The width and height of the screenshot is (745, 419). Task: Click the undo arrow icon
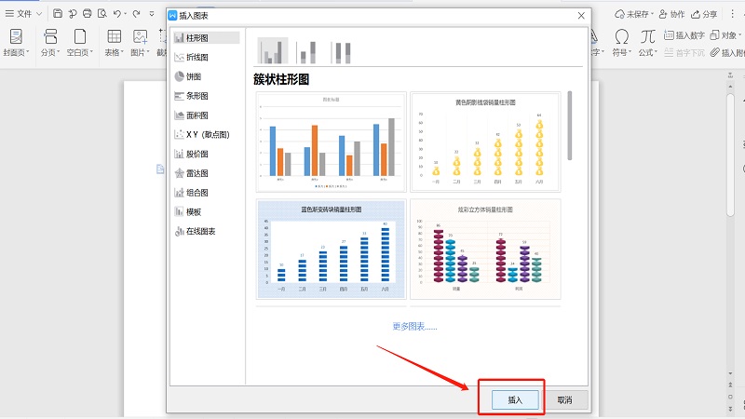117,14
